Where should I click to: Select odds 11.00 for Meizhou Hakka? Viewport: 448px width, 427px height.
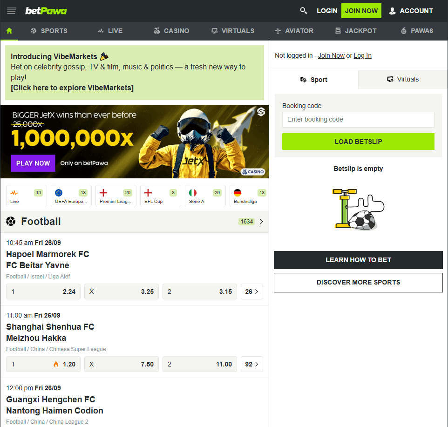pyautogui.click(x=200, y=364)
